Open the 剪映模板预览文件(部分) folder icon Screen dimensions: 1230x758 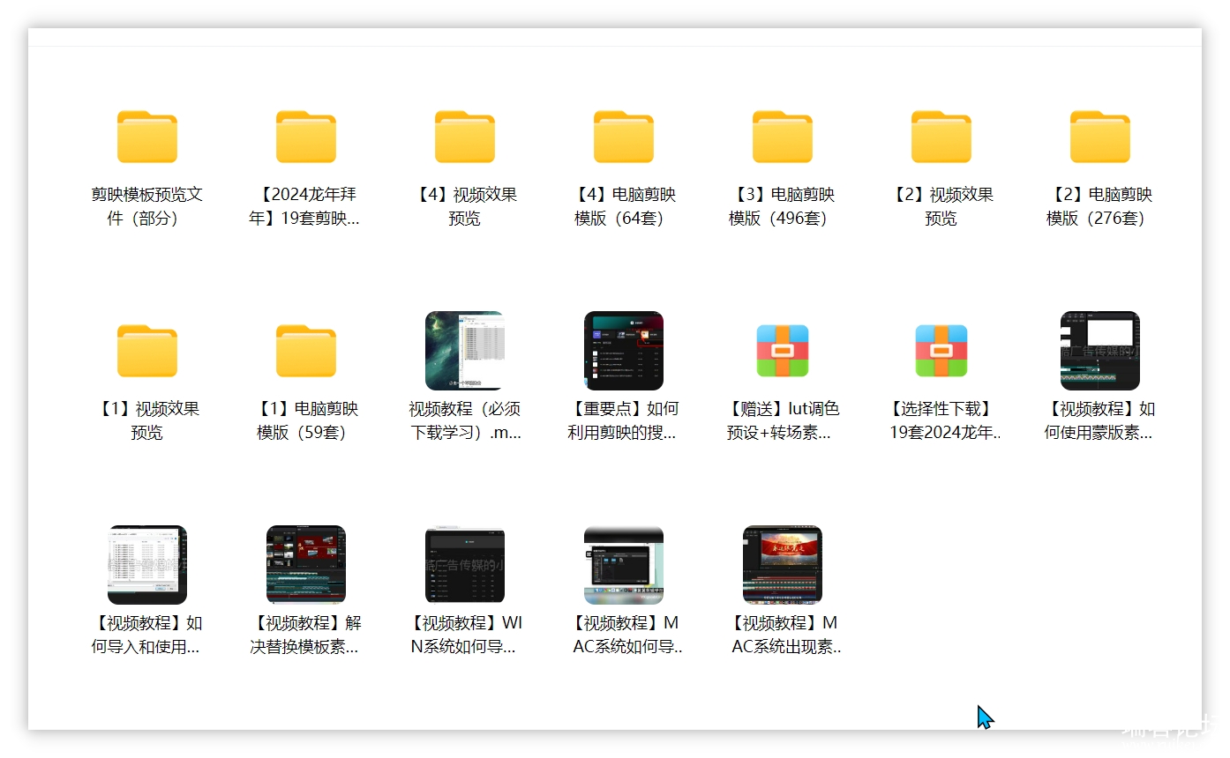coord(147,137)
